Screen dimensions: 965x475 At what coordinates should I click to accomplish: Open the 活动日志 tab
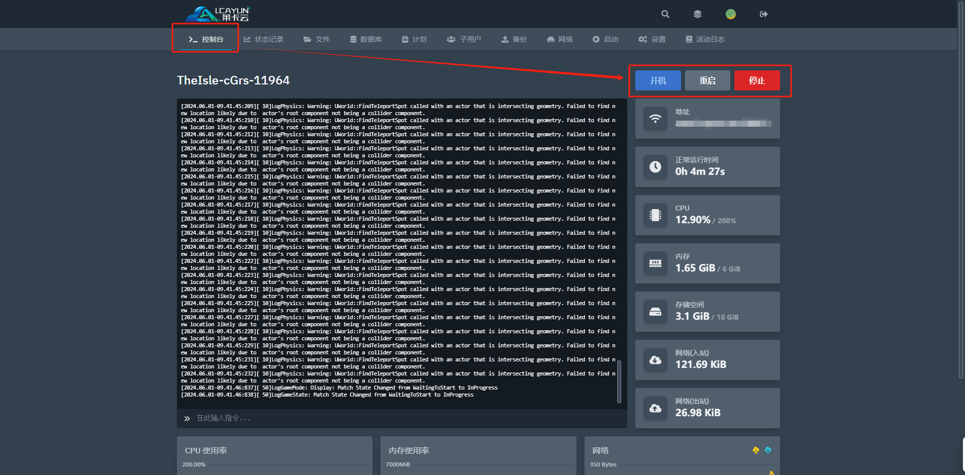point(705,39)
